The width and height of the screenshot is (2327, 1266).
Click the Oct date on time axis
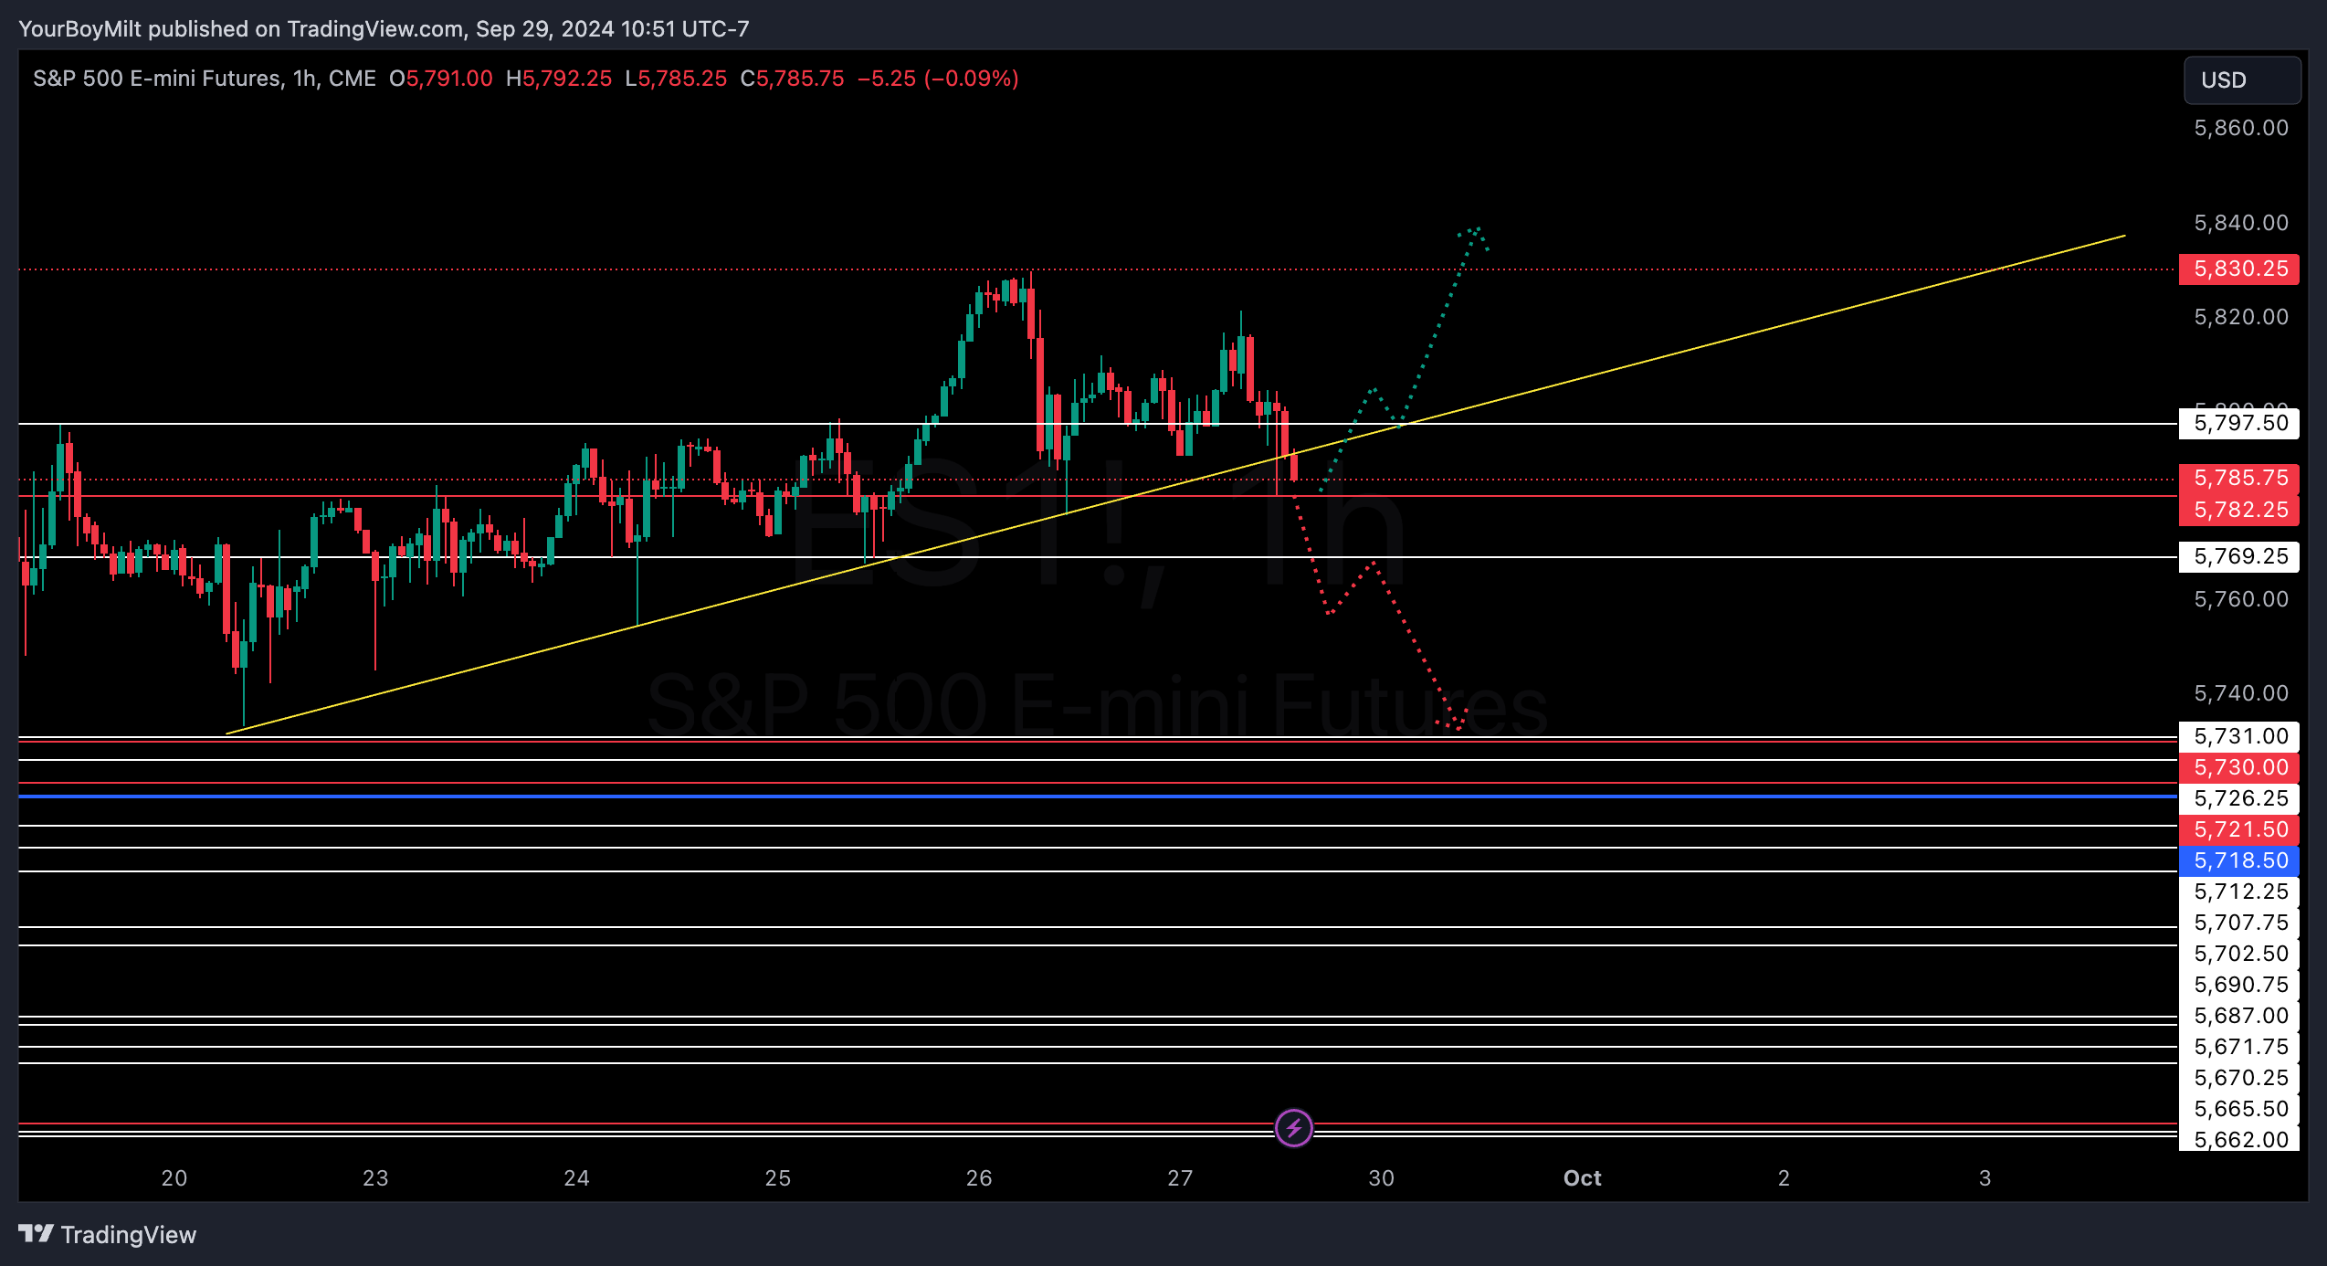[x=1582, y=1178]
